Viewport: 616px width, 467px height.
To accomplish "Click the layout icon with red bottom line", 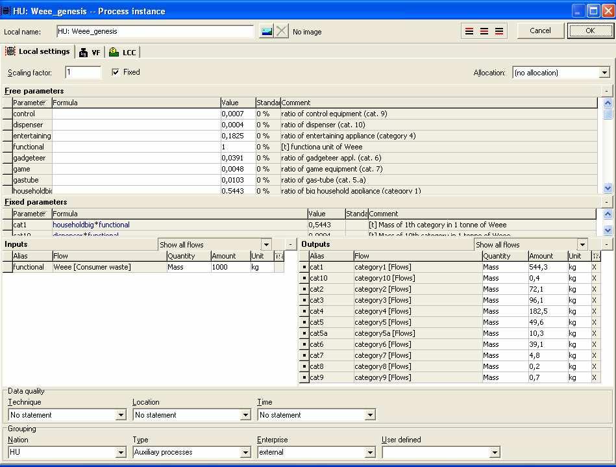I will click(x=499, y=31).
